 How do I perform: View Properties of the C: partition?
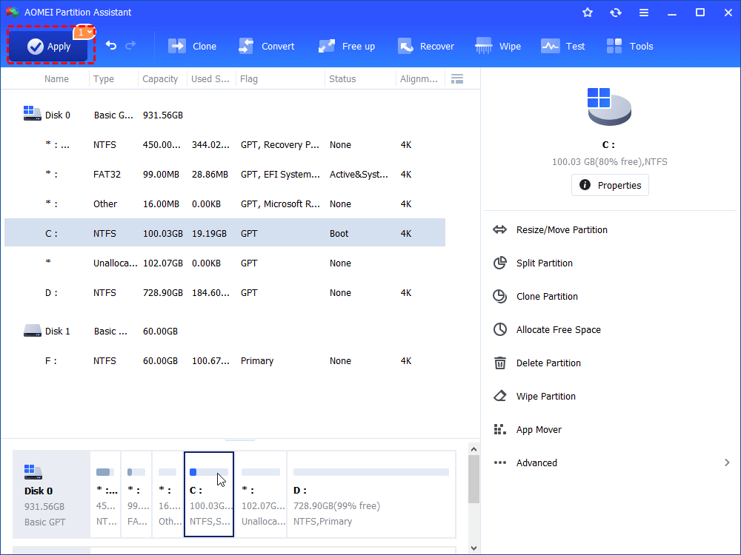click(x=610, y=185)
